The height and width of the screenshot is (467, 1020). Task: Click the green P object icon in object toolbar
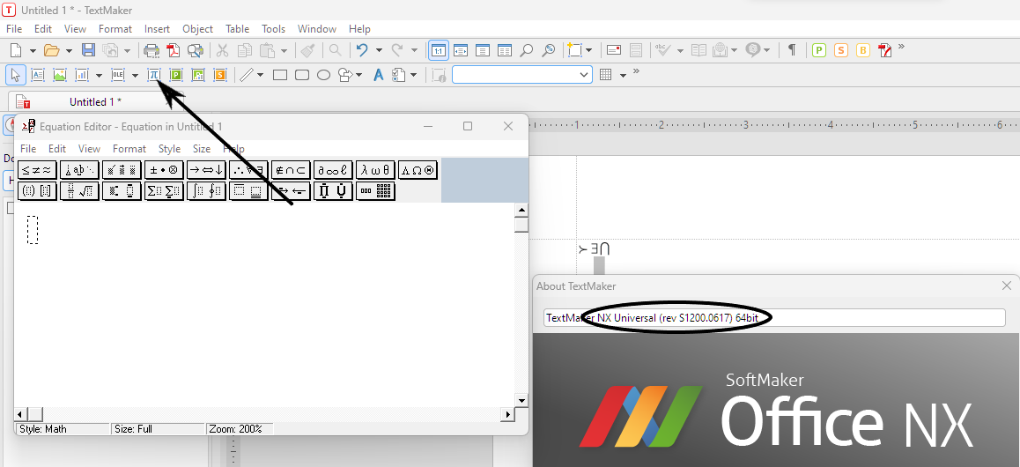click(175, 75)
